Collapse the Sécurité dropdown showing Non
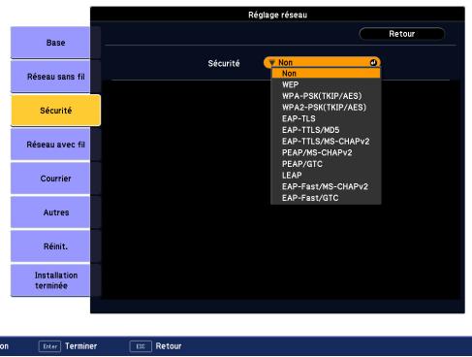 pyautogui.click(x=322, y=62)
